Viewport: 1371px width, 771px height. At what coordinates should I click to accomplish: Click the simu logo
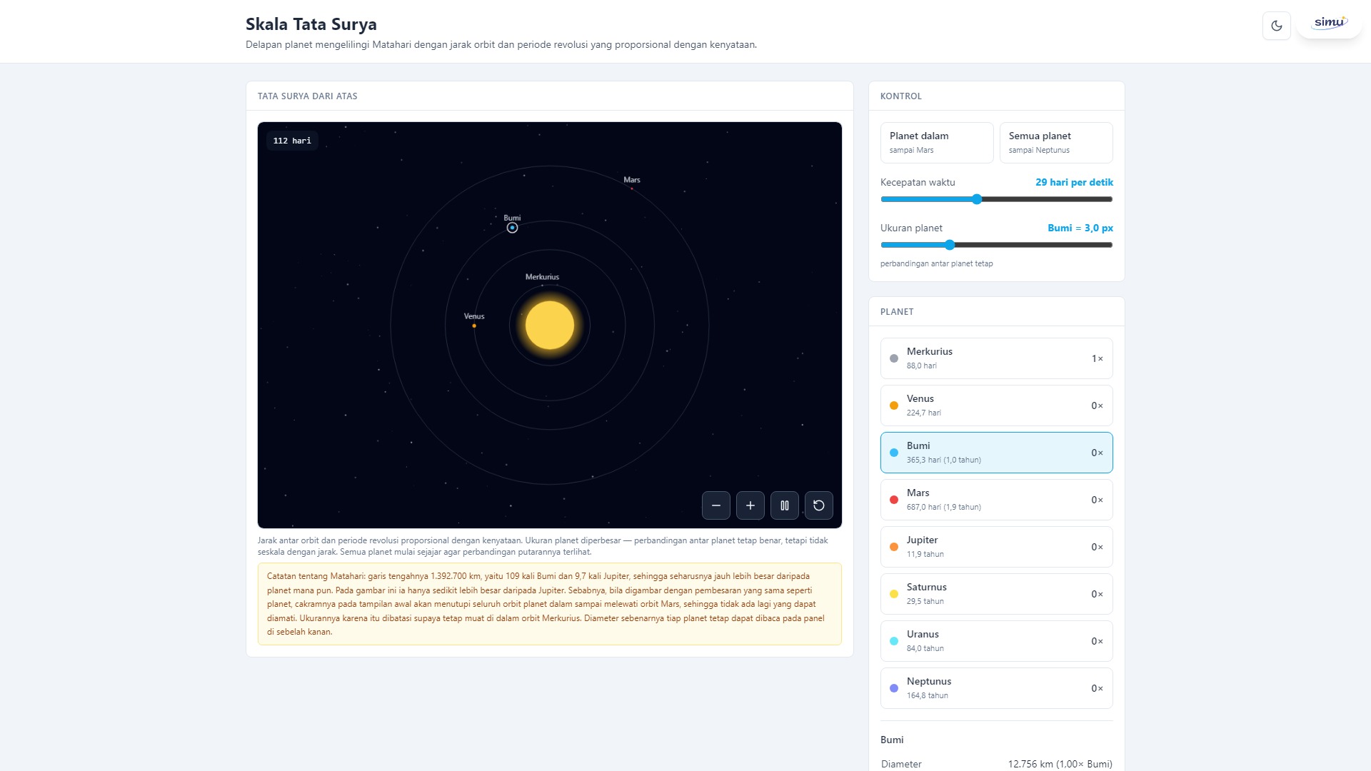1330,23
